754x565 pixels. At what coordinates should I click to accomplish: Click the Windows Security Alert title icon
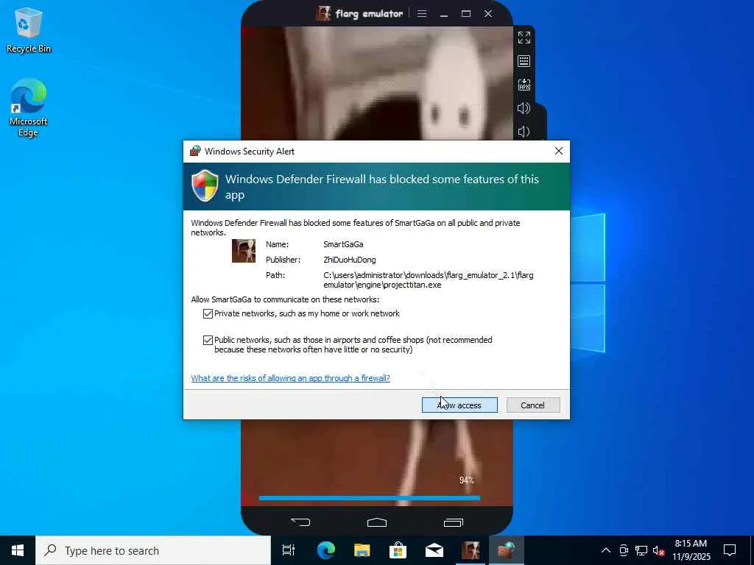coord(194,151)
